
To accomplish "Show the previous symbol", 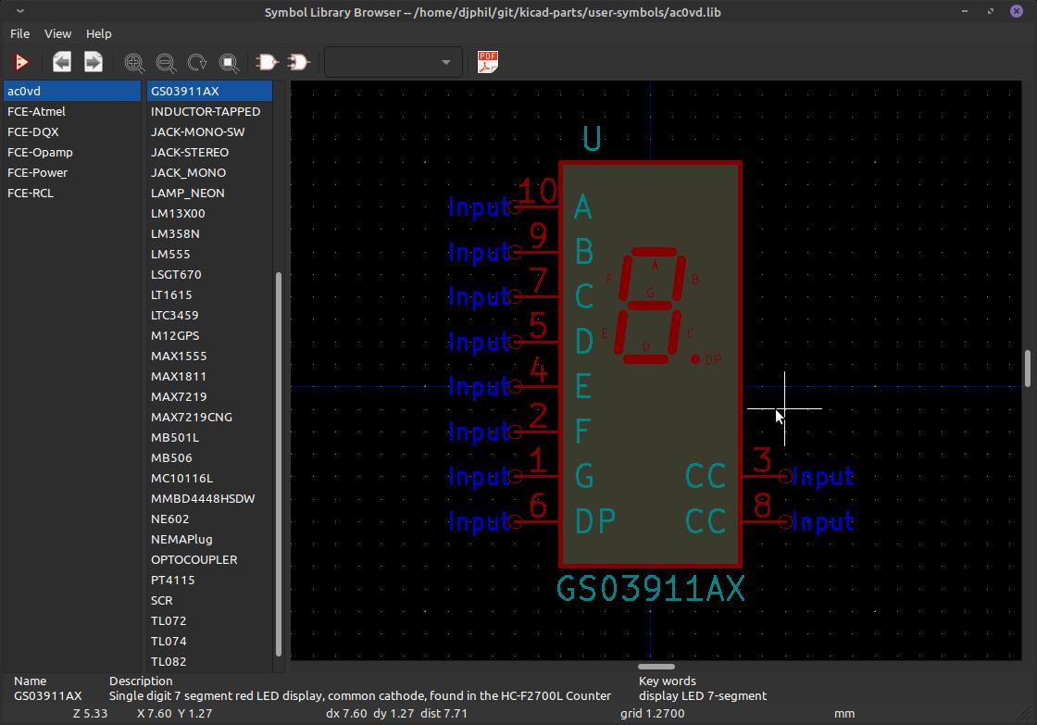I will (61, 62).
